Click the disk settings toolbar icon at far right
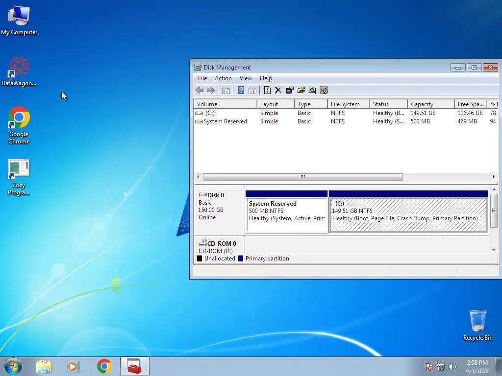Screen dimensions: 502x376 tap(324, 91)
